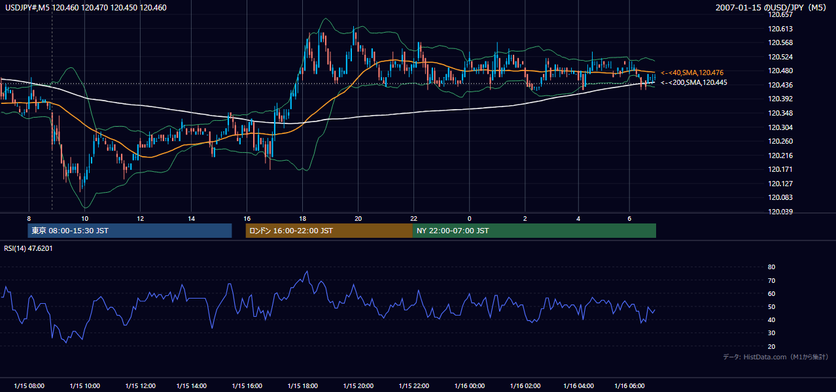Click the RSI scale value 40
Image resolution: width=836 pixels, height=392 pixels.
pos(771,320)
